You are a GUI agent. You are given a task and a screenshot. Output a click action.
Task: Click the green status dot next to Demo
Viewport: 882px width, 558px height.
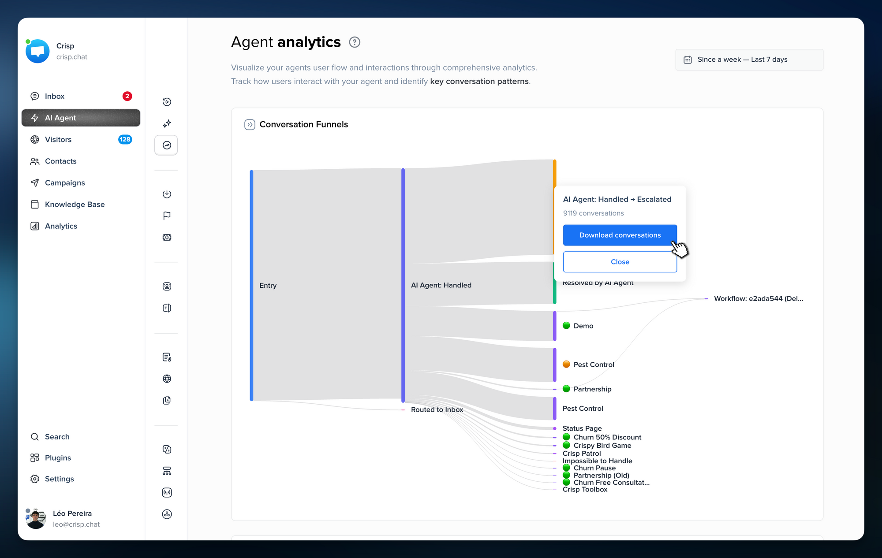[566, 326]
